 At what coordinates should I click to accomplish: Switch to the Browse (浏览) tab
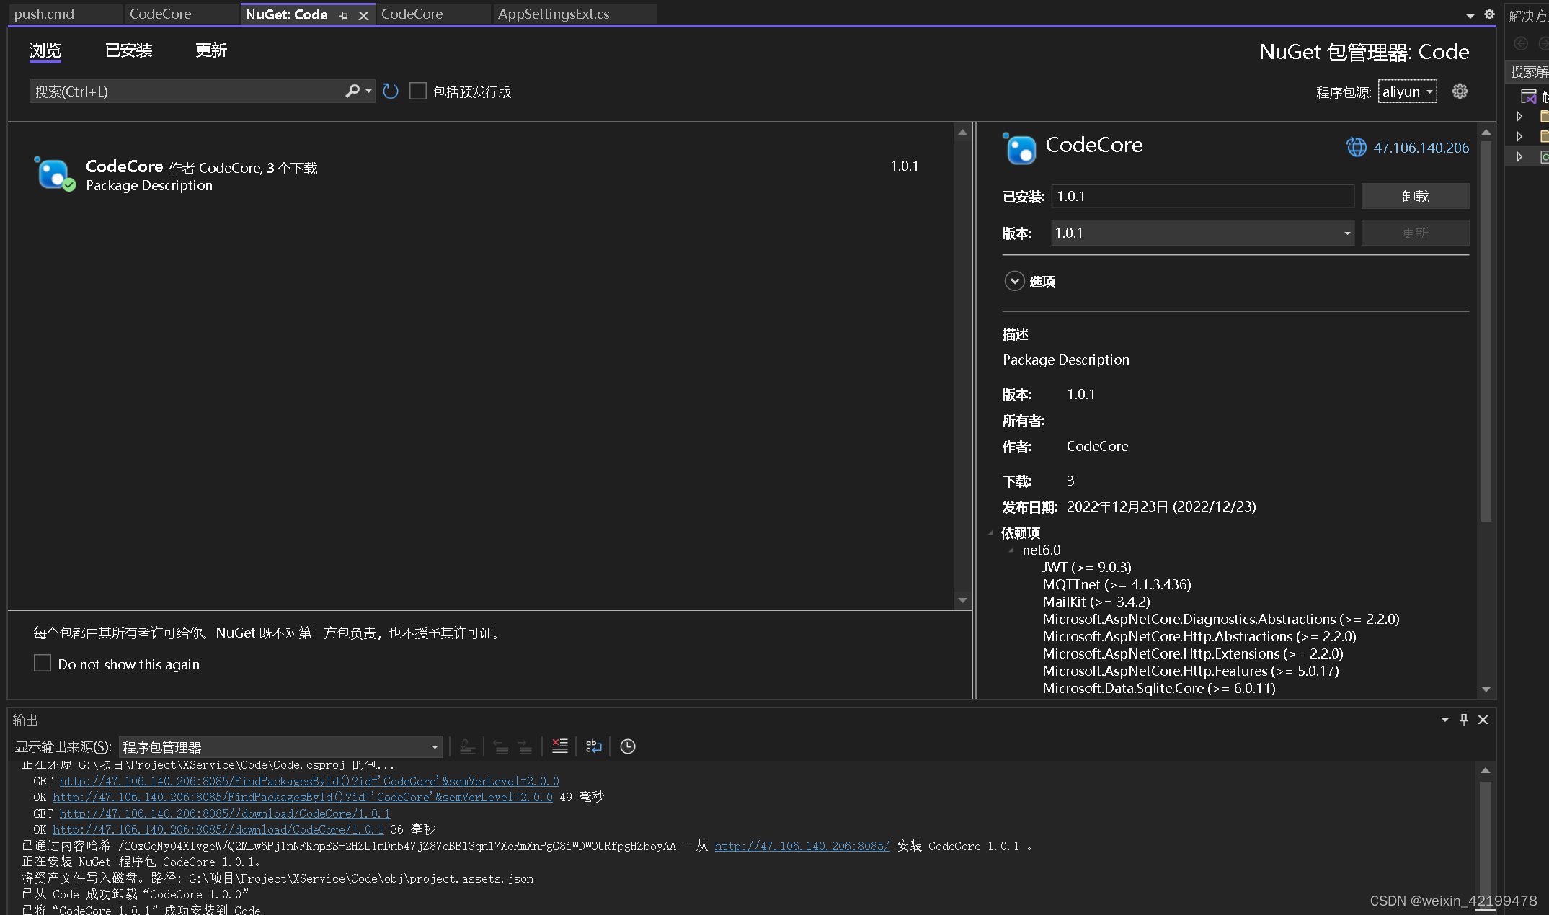pos(45,50)
